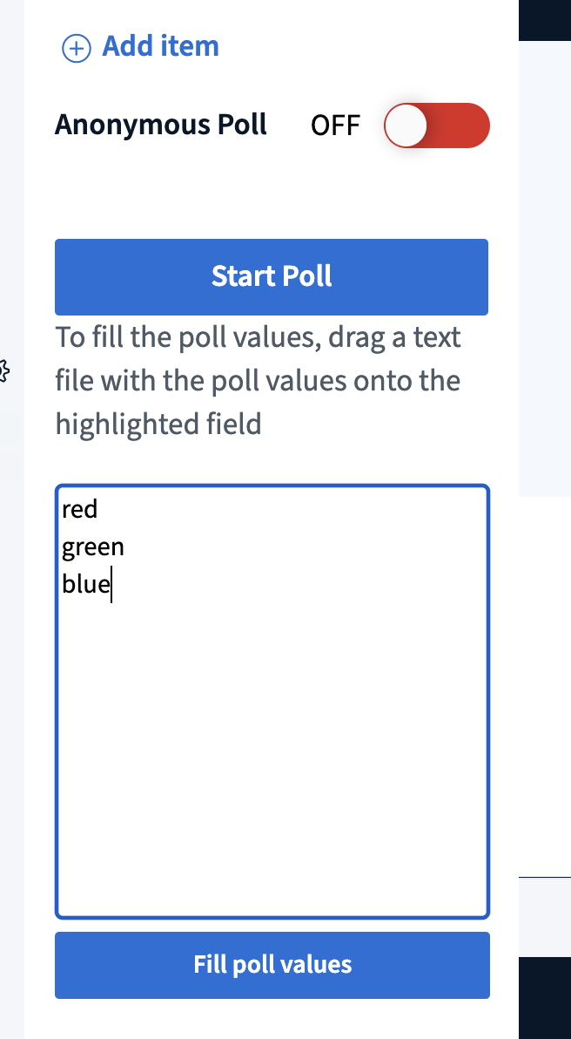Enable anonymous polling with the slider switch

click(436, 125)
